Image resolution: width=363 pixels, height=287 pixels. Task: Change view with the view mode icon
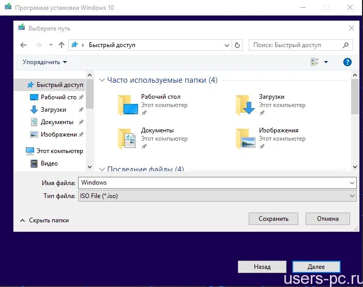314,62
